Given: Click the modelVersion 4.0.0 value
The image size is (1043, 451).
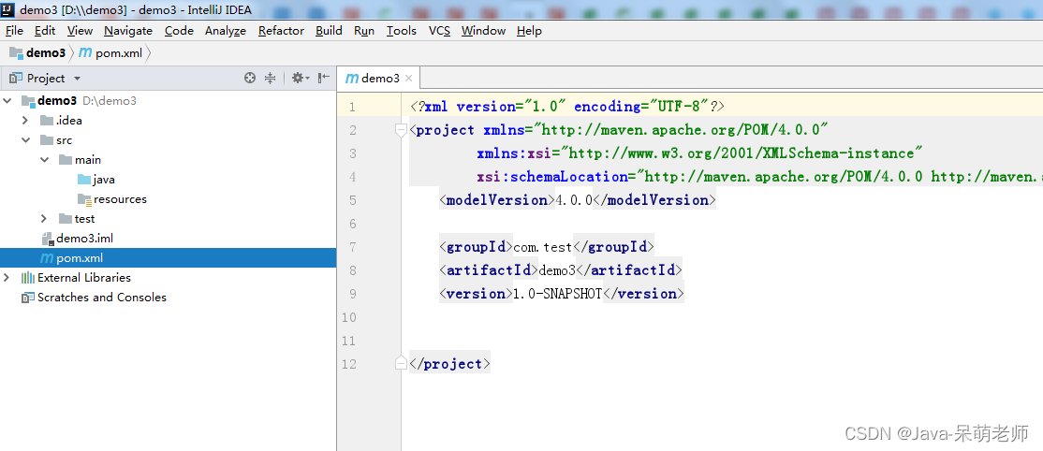Looking at the screenshot, I should 573,200.
